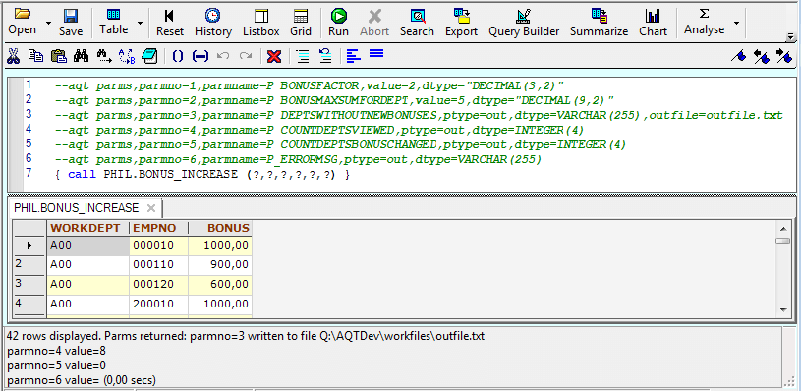This screenshot has height=391, width=801.
Task: Create a Chart from results
Action: [653, 23]
